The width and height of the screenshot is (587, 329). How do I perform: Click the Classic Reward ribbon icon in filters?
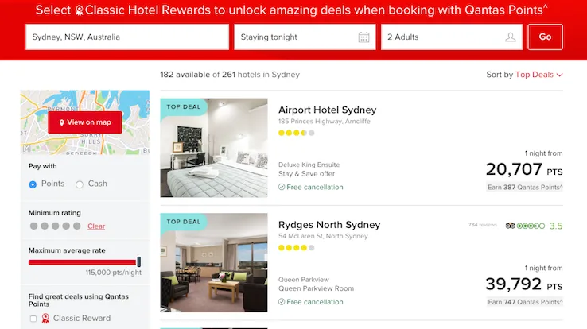(45, 318)
